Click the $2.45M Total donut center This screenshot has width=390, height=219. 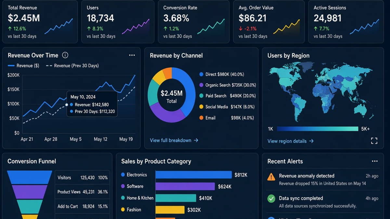point(172,96)
